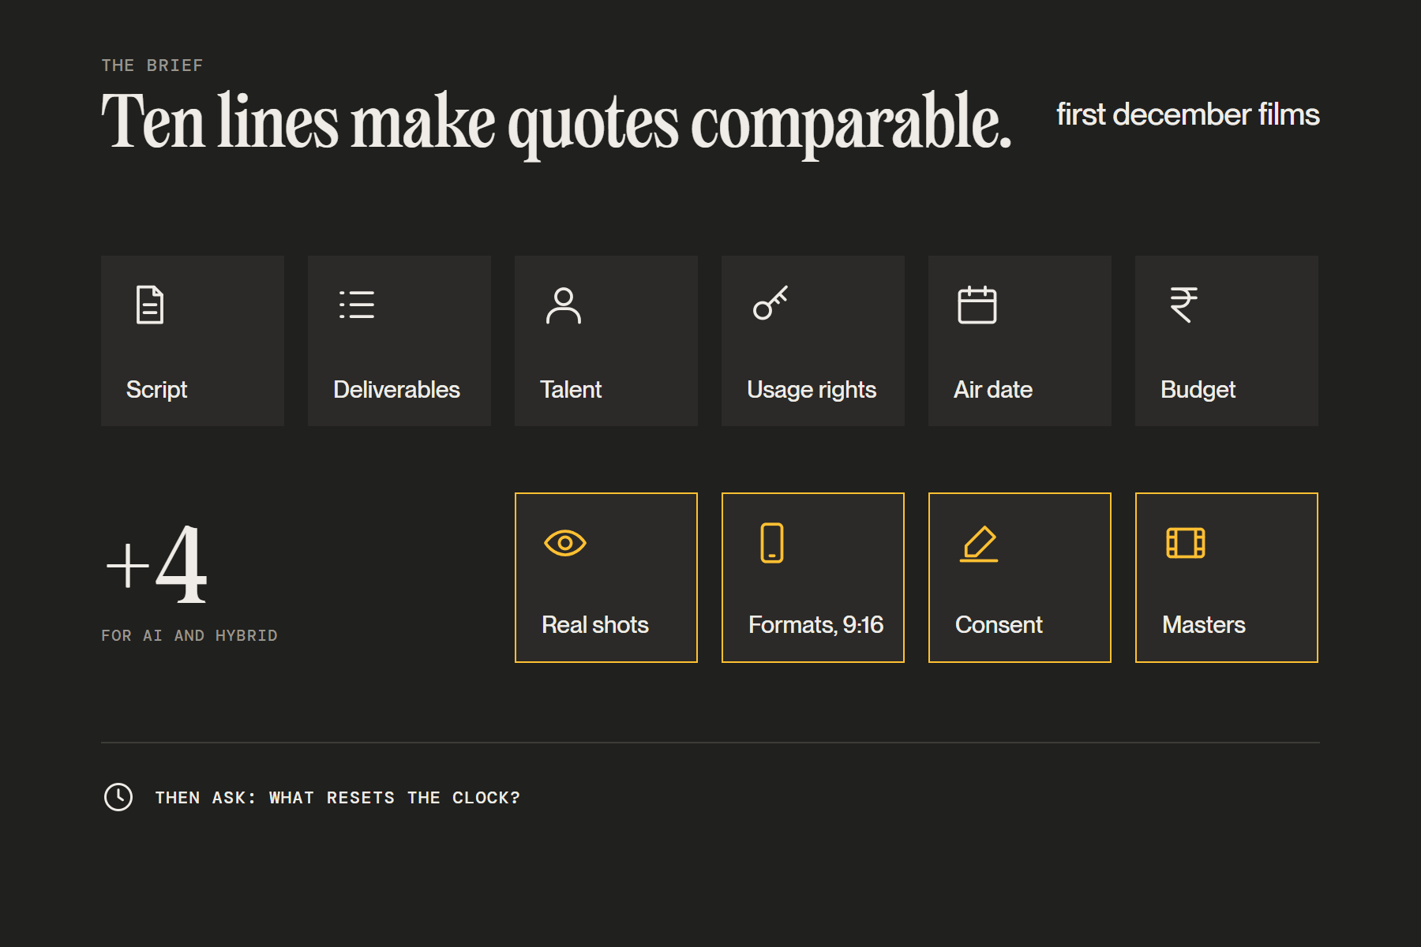Click the Consent pencil icon
This screenshot has height=947, width=1421.
pyautogui.click(x=979, y=544)
